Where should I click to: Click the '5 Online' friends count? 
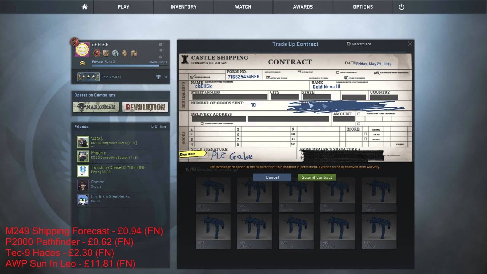pyautogui.click(x=159, y=126)
